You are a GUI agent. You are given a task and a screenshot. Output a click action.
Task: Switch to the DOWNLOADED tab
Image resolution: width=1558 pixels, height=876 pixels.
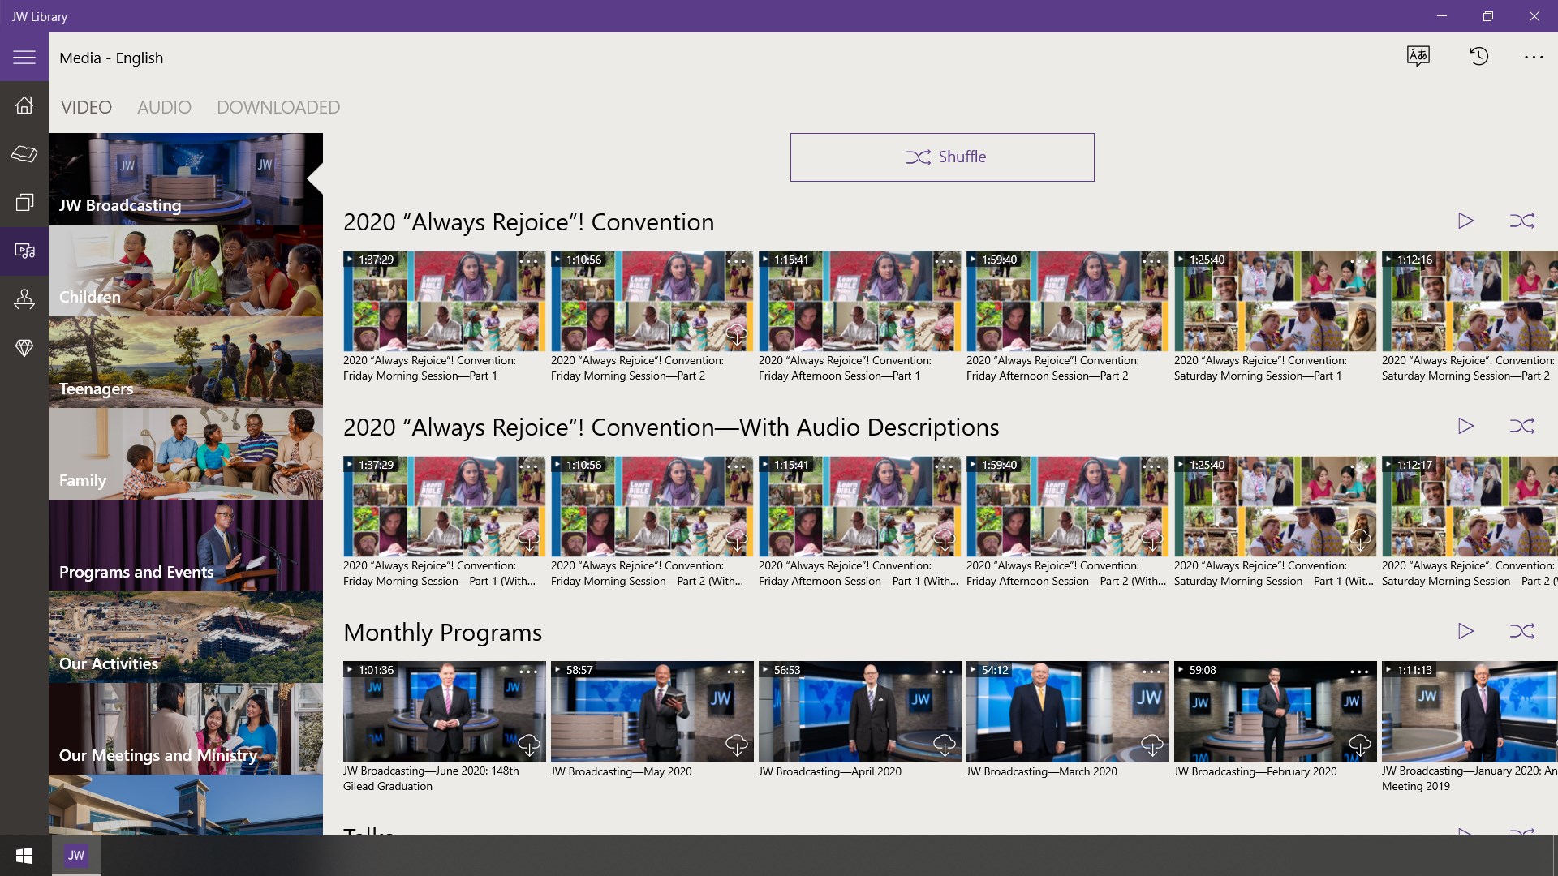278,107
